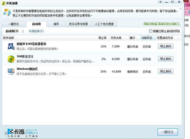The image size is (190, 139).
Task: Click 禁止启动 for 360安全卫士
Action: tap(166, 59)
